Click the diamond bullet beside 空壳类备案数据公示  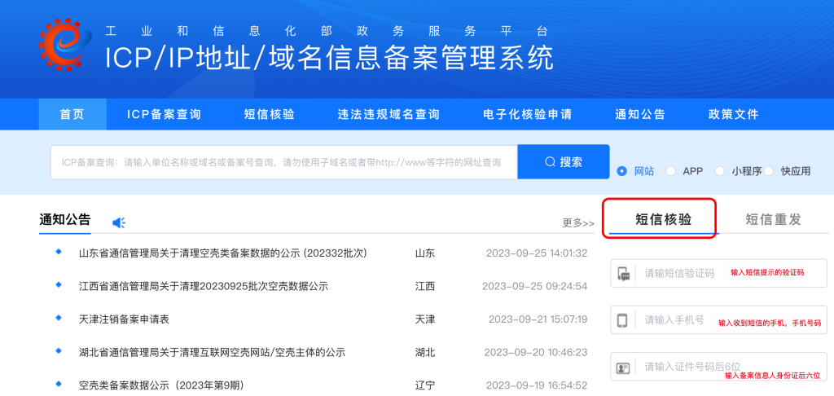coord(59,384)
